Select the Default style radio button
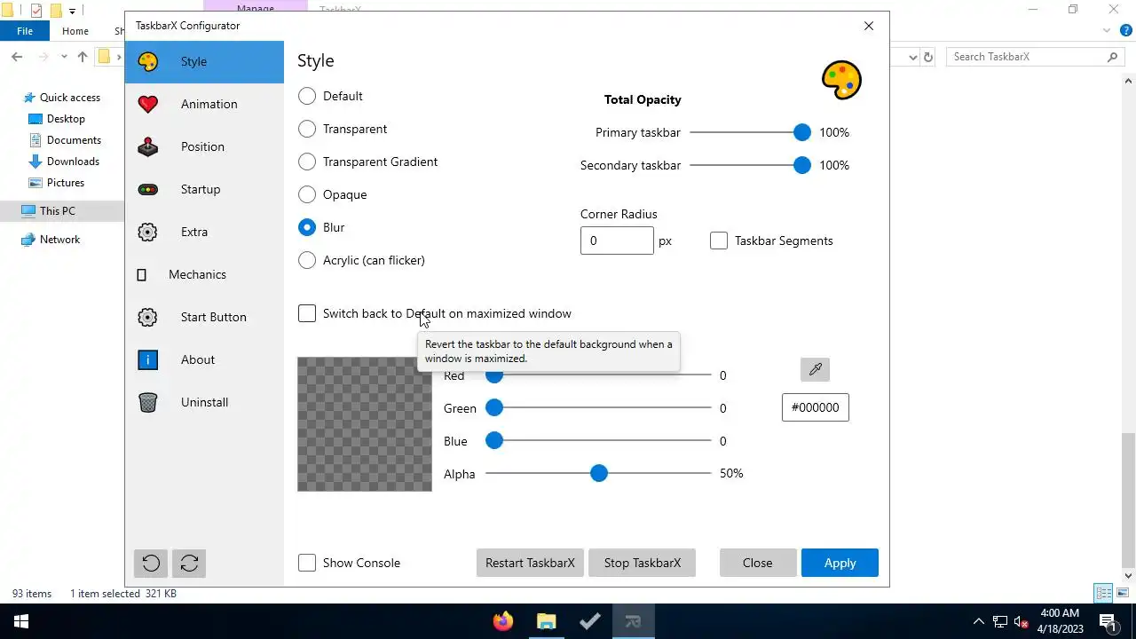Screen dimensions: 1136x639 [307, 96]
